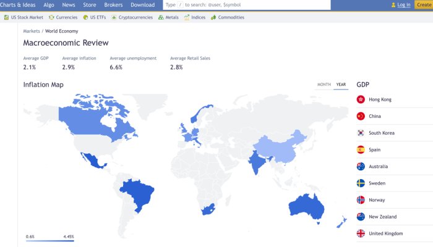Click the Average GDP 2.1% value
Viewport: 433px width, 247px height.
click(x=30, y=67)
